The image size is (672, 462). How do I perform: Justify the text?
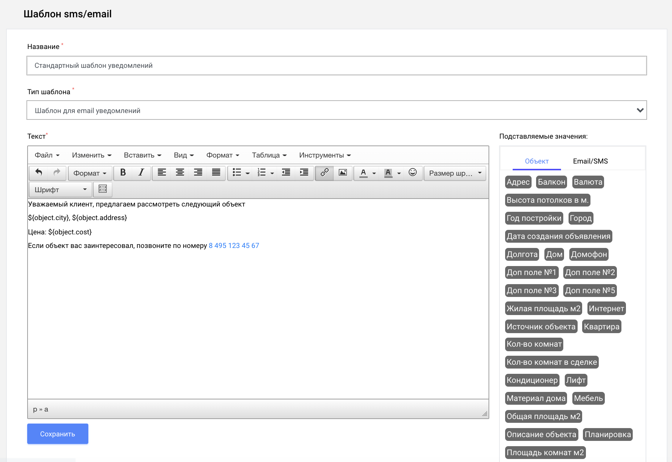pyautogui.click(x=216, y=173)
